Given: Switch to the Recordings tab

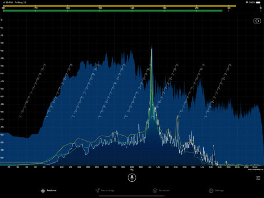Looking at the screenshot, I should coord(105,190).
